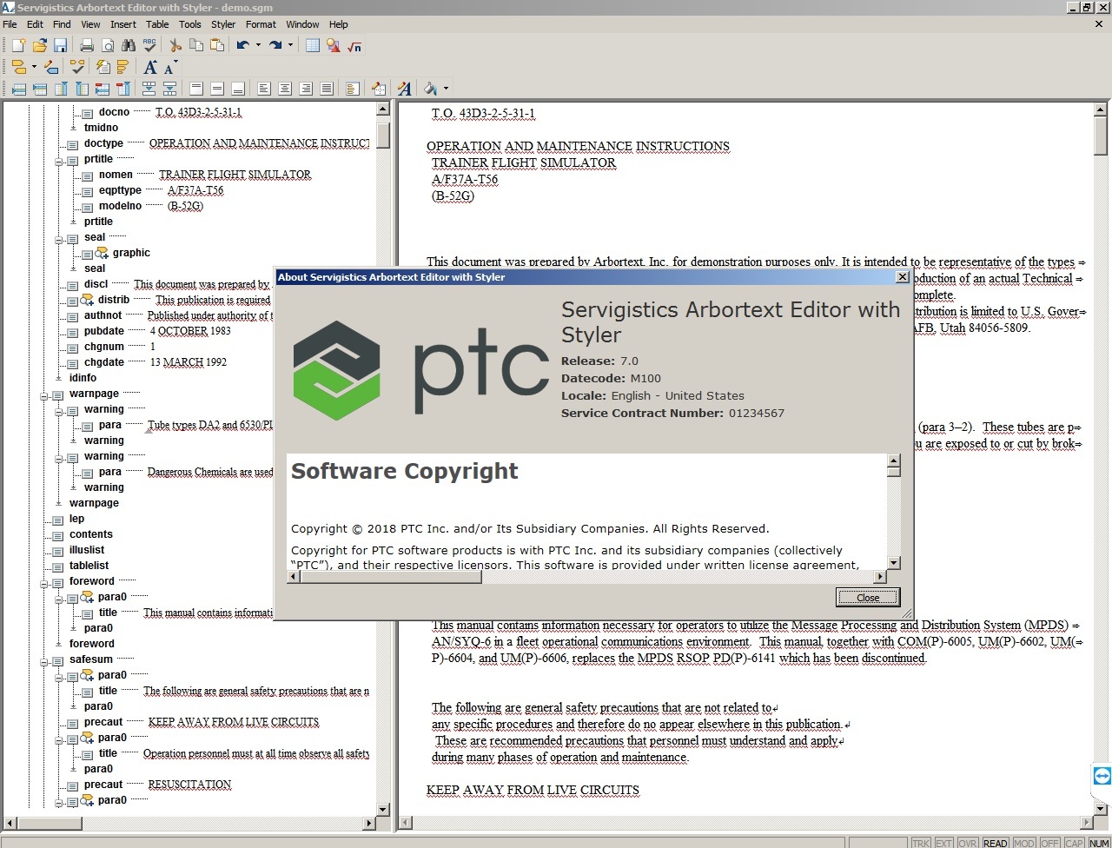Click the pencil tag Modify Attributes icon
This screenshot has width=1112, height=848.
51,67
